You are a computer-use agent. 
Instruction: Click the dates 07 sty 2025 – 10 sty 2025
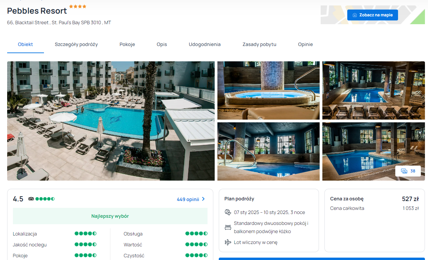point(270,212)
